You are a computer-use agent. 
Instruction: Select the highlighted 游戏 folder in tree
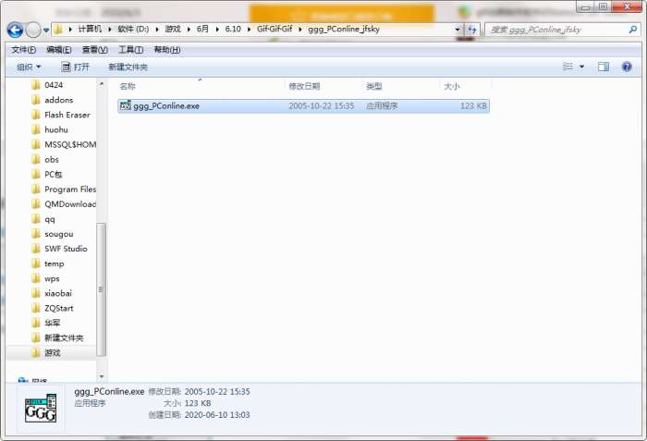pos(52,352)
